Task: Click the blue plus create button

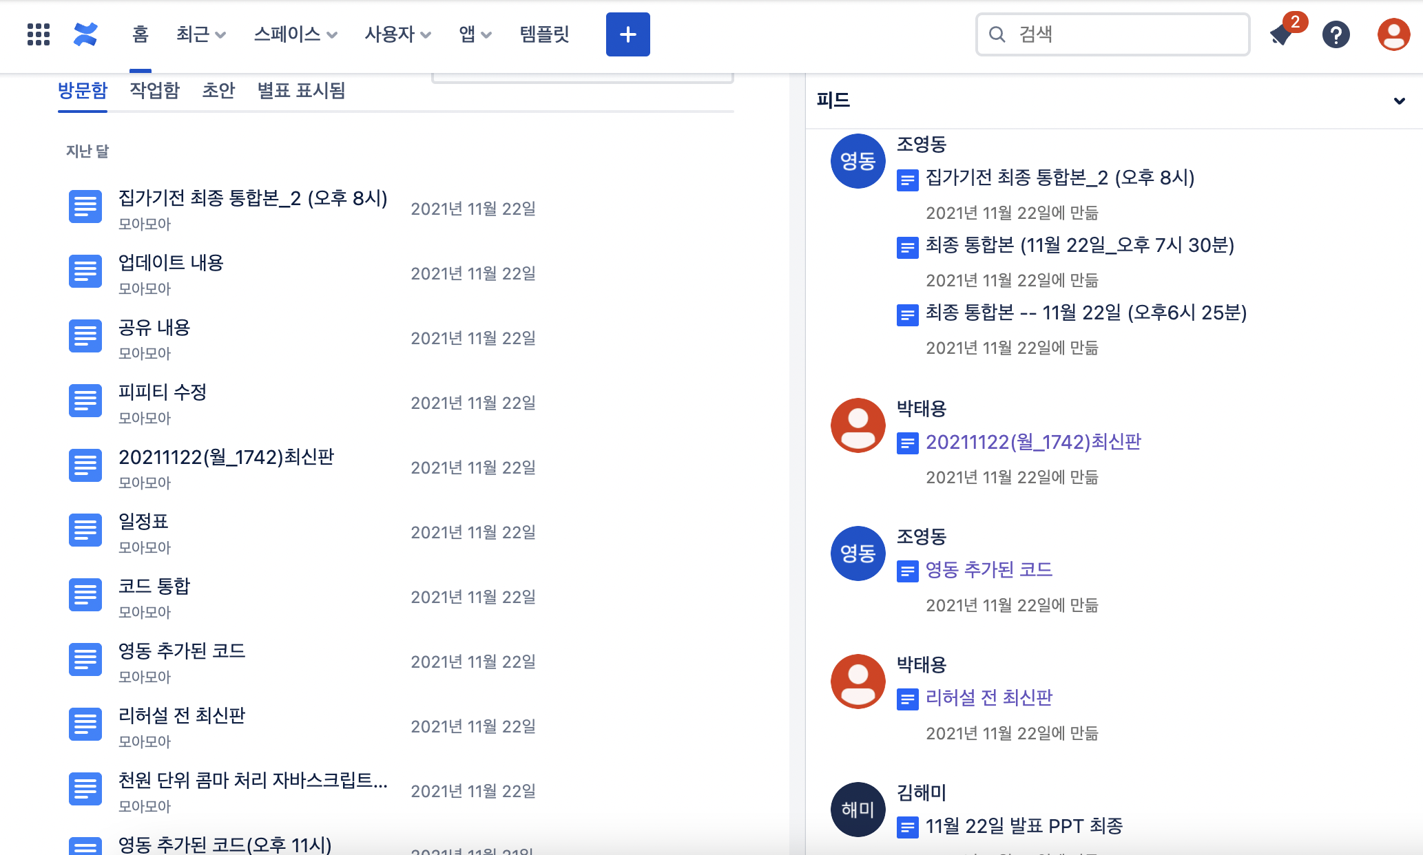Action: pos(627,34)
